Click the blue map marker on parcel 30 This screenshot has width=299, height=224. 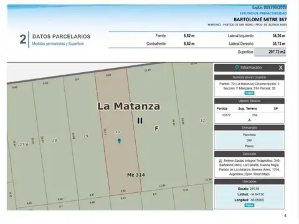119,141
